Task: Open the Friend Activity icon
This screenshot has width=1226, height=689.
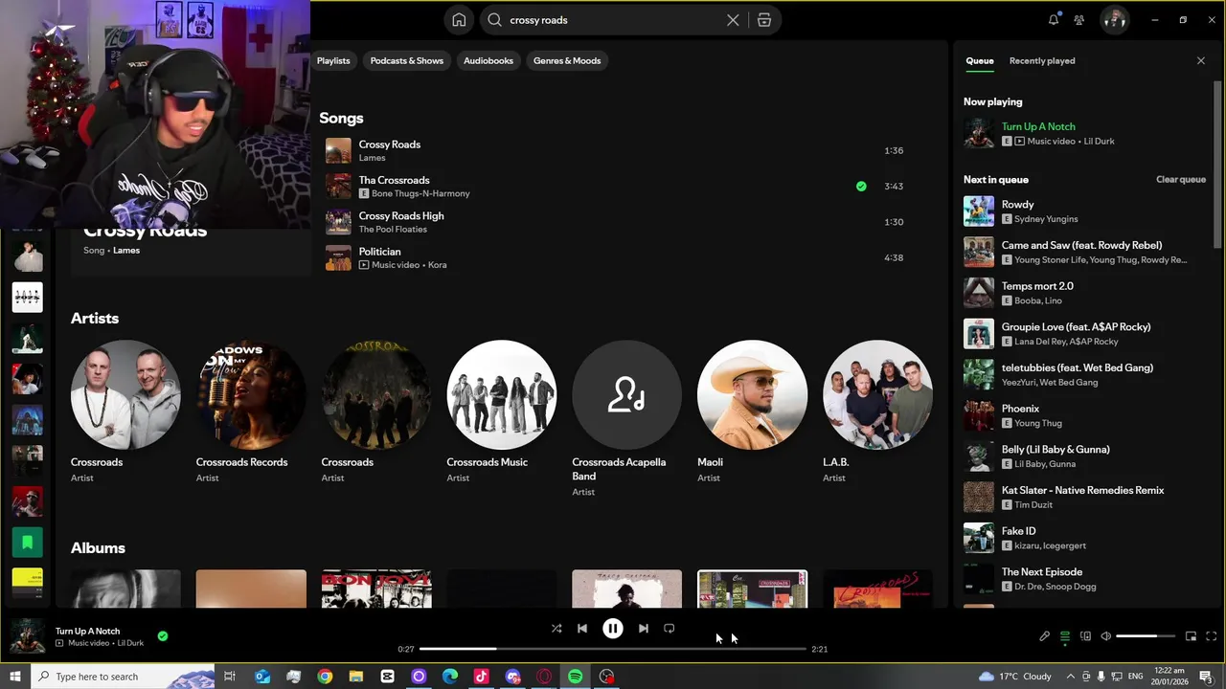Action: 1079,19
